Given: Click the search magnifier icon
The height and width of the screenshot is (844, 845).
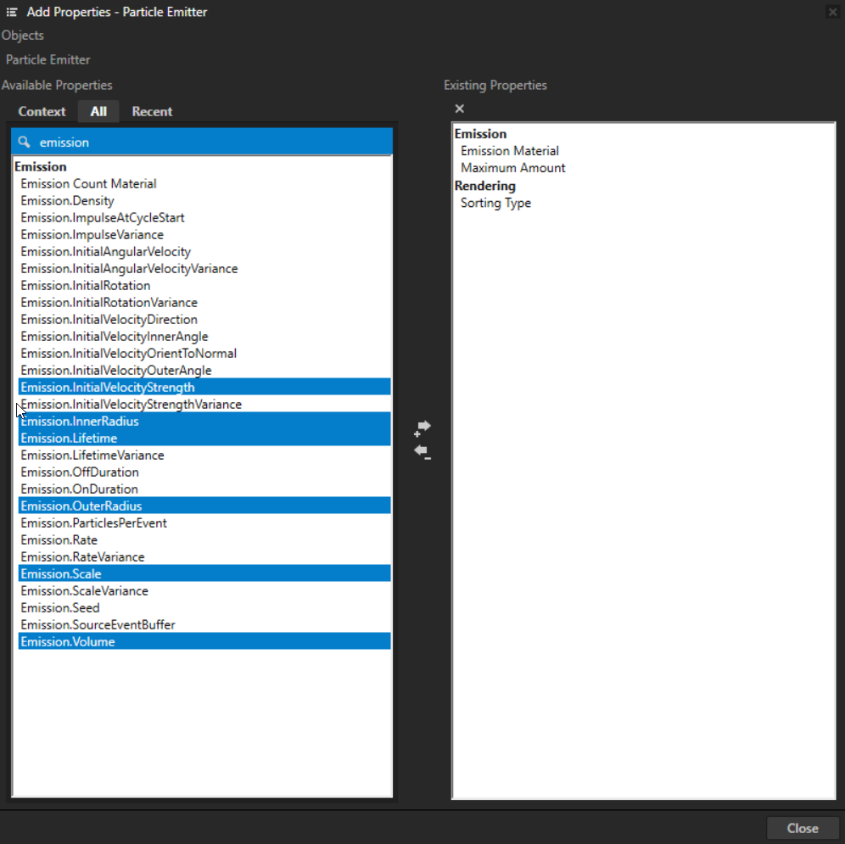Looking at the screenshot, I should click(x=25, y=142).
